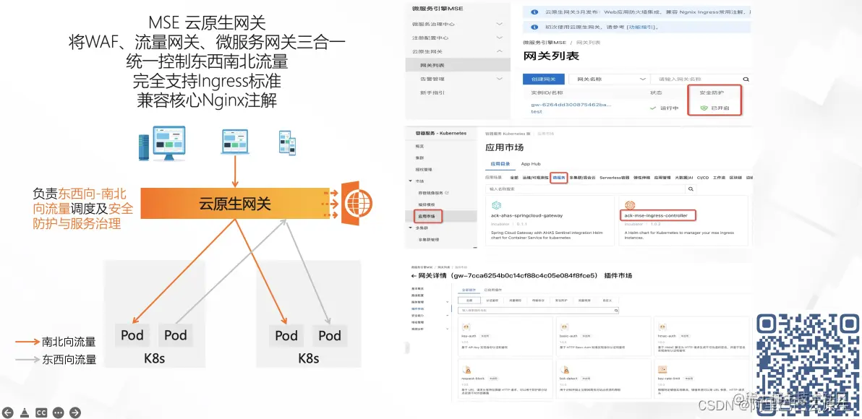Click the back arrow on the 网关详情 page
This screenshot has width=862, height=419.
pyautogui.click(x=413, y=276)
